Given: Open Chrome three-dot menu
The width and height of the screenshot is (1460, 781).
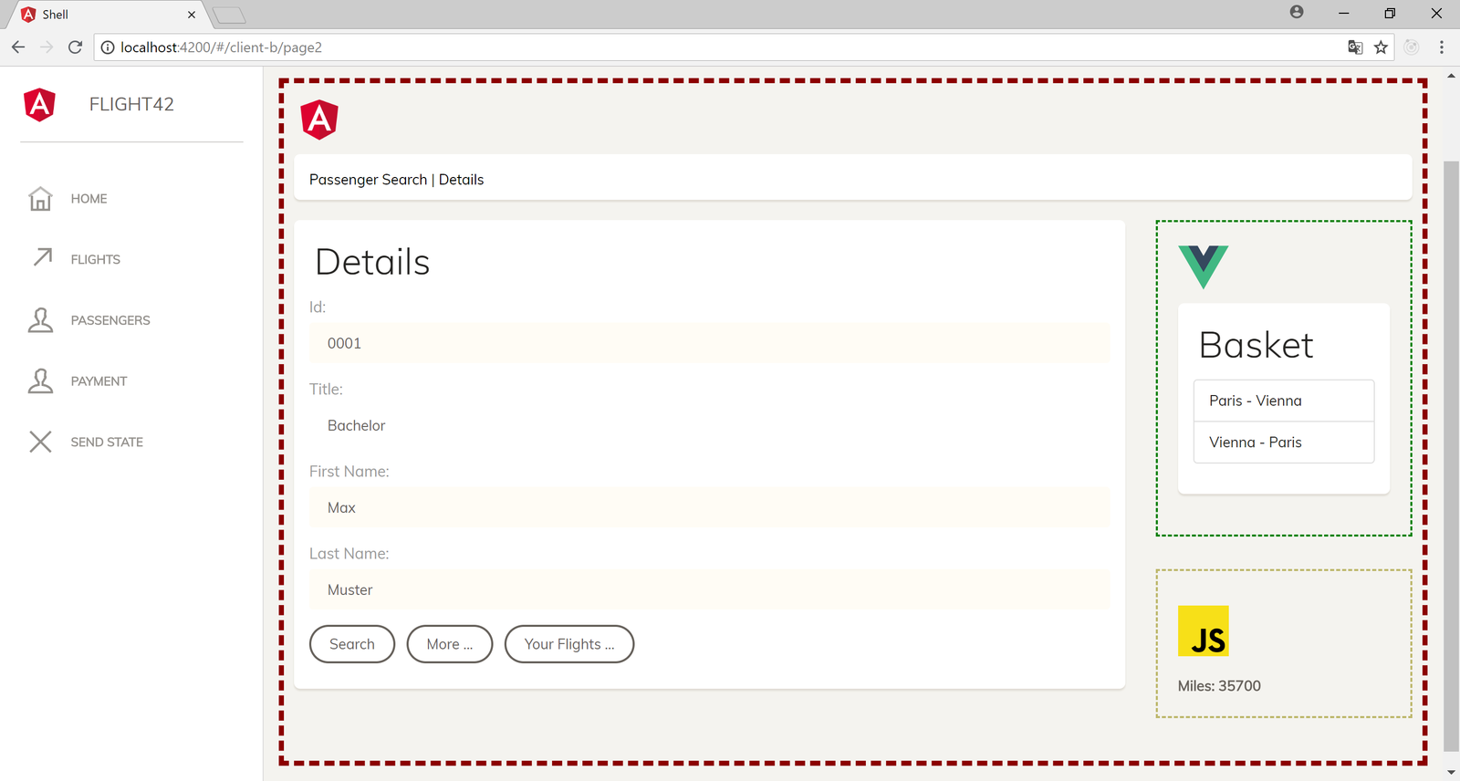Looking at the screenshot, I should [1442, 47].
